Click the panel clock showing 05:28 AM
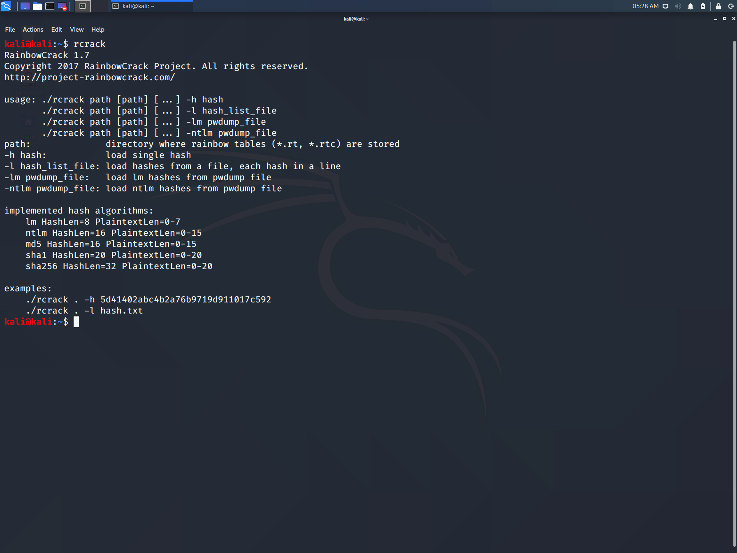This screenshot has height=553, width=737. pyautogui.click(x=645, y=6)
